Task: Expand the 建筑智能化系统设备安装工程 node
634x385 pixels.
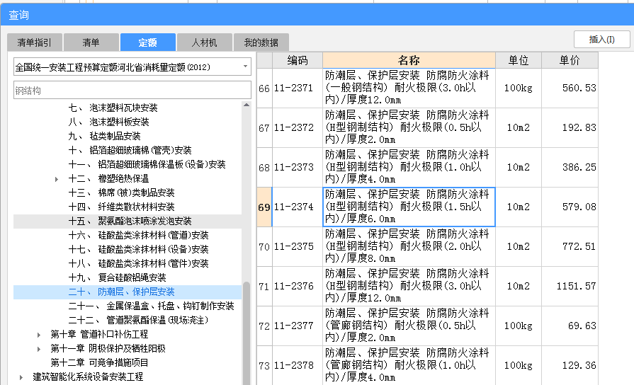Action: [x=21, y=377]
